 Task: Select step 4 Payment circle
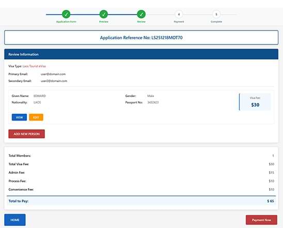[x=179, y=14]
